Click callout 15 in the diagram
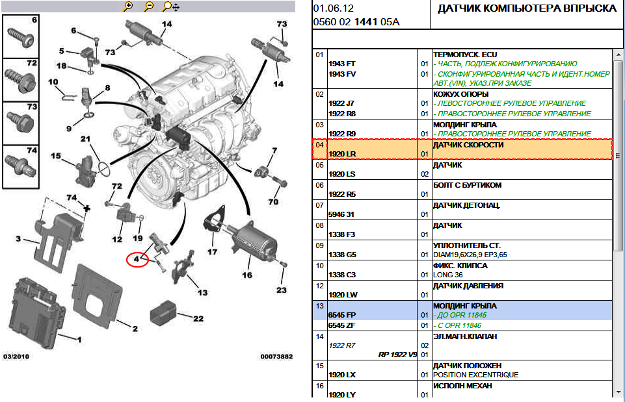This screenshot has height=402, width=625. (x=56, y=156)
